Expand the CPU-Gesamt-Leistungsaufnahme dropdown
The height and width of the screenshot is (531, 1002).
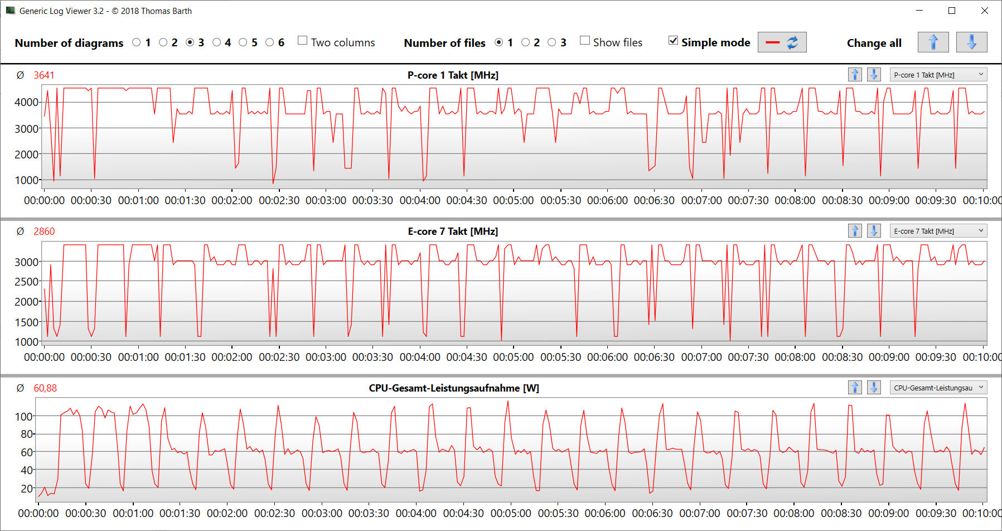[x=938, y=388]
